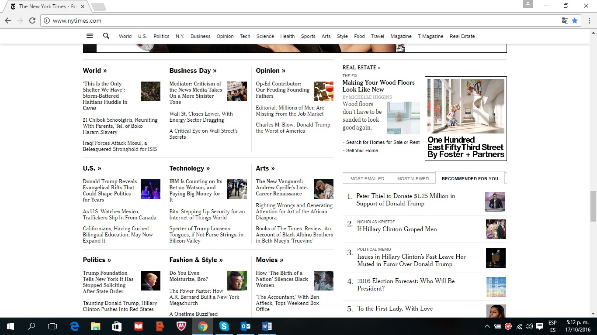597x335 pixels.
Task: Open Word from taskbar
Action: coord(267,326)
